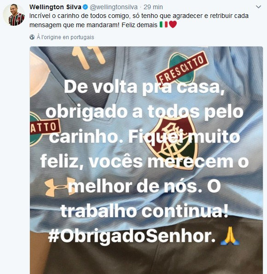
Task: Click the Under Armour logo on shirt
Action: (x=60, y=187)
